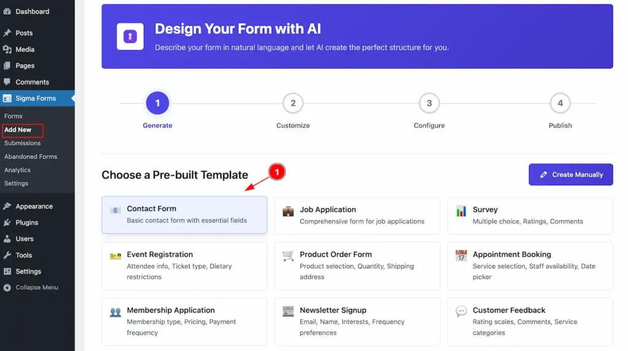Click the newspaper icon on Newsletter Signup
The height and width of the screenshot is (351, 628).
(288, 311)
